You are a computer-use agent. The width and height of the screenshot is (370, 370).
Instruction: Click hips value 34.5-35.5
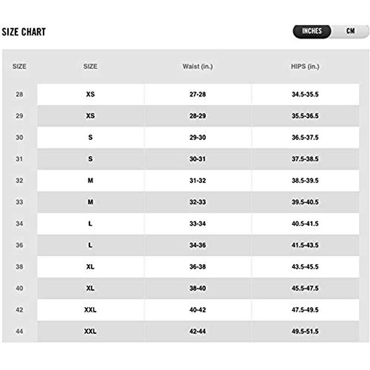pos(305,94)
